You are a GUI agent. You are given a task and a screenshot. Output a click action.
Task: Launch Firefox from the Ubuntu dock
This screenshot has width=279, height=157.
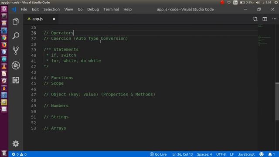[x=4, y=45]
